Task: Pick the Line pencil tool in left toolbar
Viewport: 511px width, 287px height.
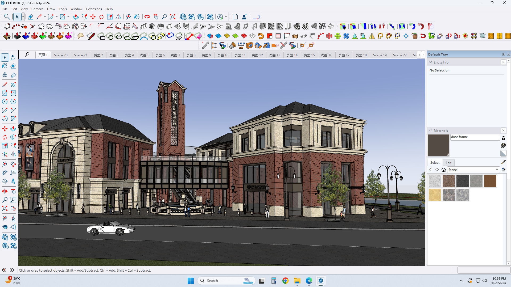Action: (5, 85)
